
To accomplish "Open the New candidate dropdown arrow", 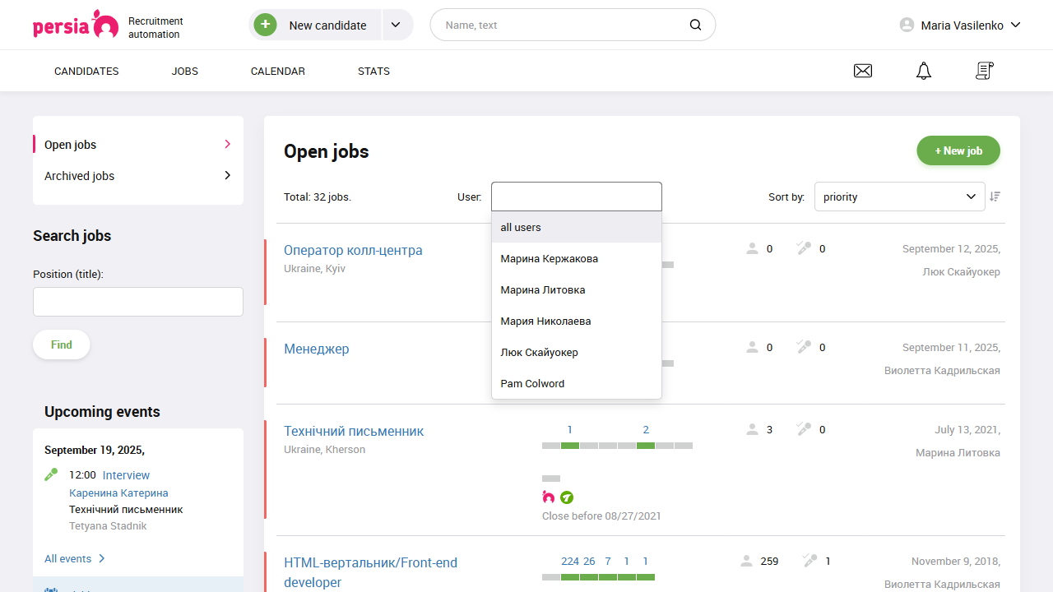I will tap(397, 25).
